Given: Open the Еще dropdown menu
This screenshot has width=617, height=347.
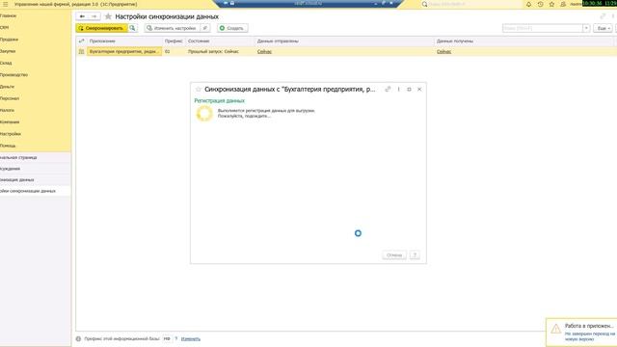Looking at the screenshot, I should [x=604, y=28].
